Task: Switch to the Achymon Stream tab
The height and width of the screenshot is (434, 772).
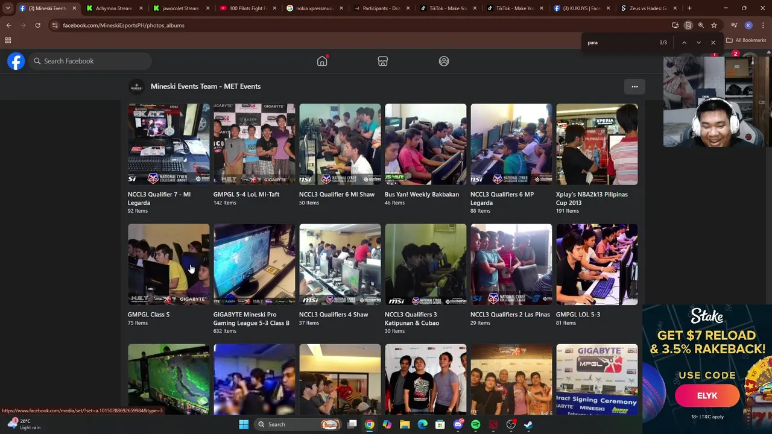Action: coord(113,8)
